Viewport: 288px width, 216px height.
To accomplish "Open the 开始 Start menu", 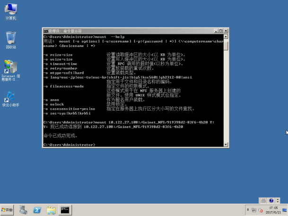I will 8,210.
